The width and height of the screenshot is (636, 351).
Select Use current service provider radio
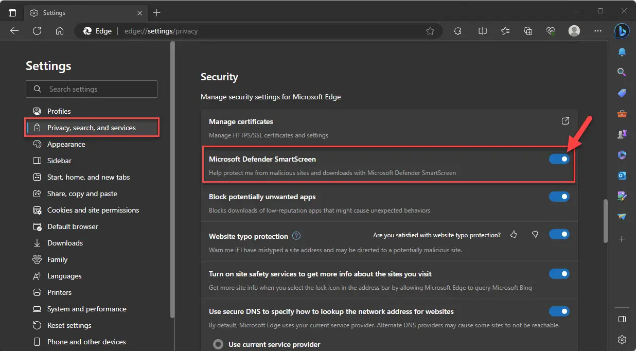[x=218, y=344]
